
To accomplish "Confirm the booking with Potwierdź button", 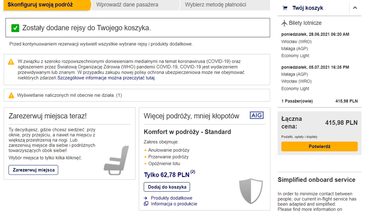I will click(x=319, y=146).
